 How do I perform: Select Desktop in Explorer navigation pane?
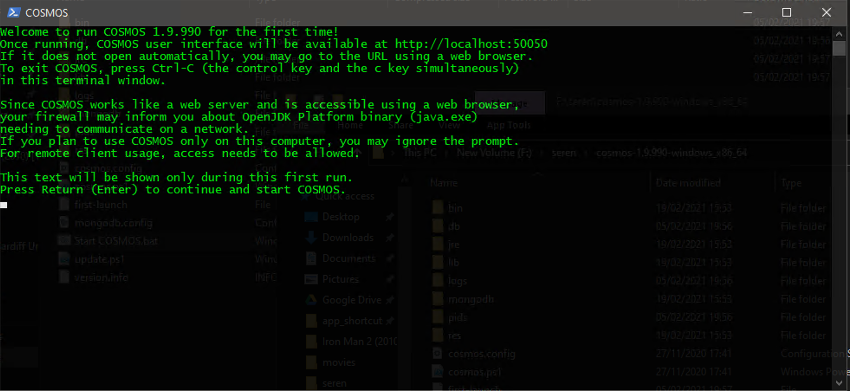(x=341, y=217)
